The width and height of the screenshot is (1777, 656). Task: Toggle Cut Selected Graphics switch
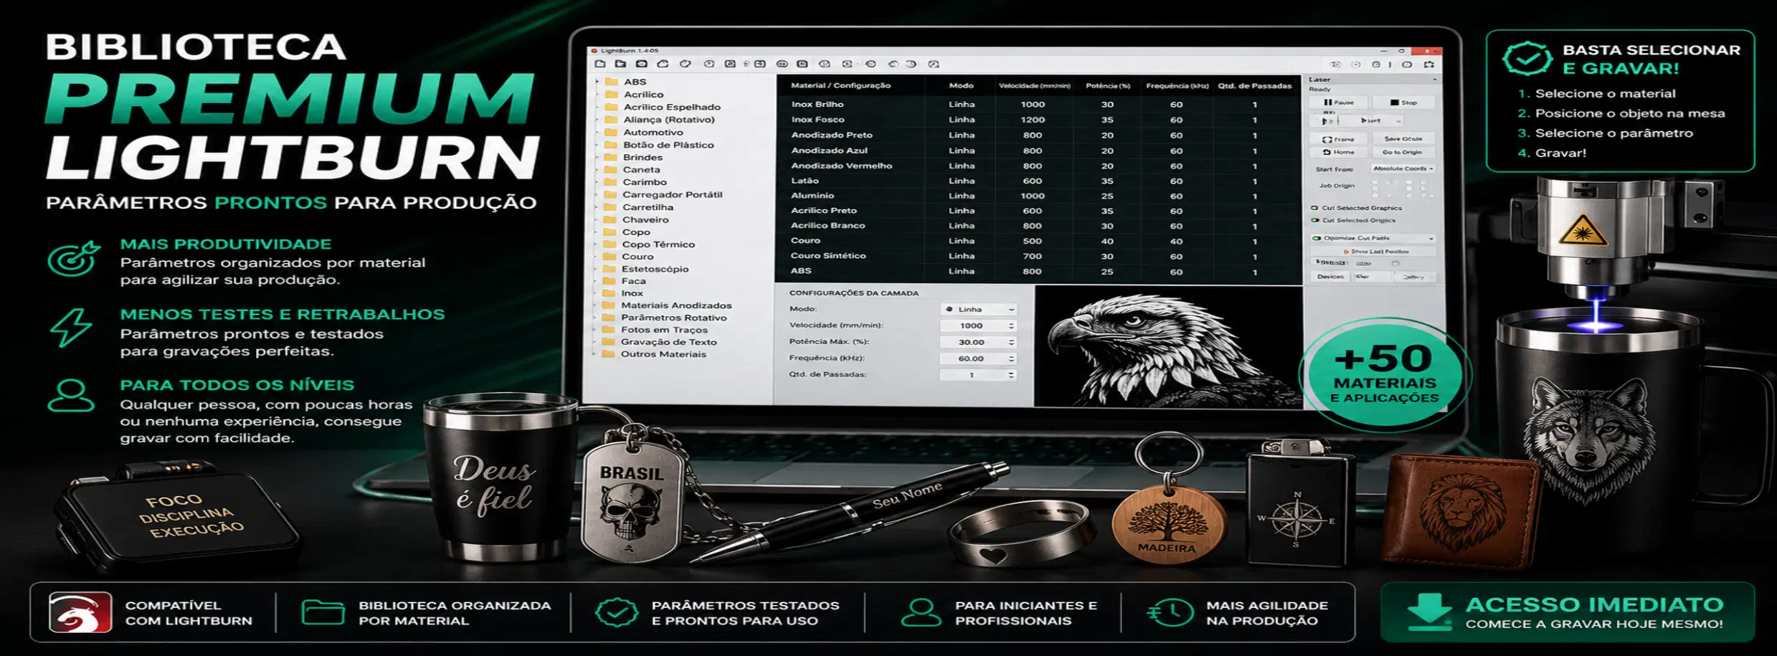point(1314,208)
